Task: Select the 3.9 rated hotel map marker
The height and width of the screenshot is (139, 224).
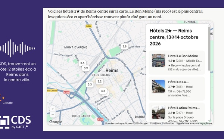Action: coord(86,68)
